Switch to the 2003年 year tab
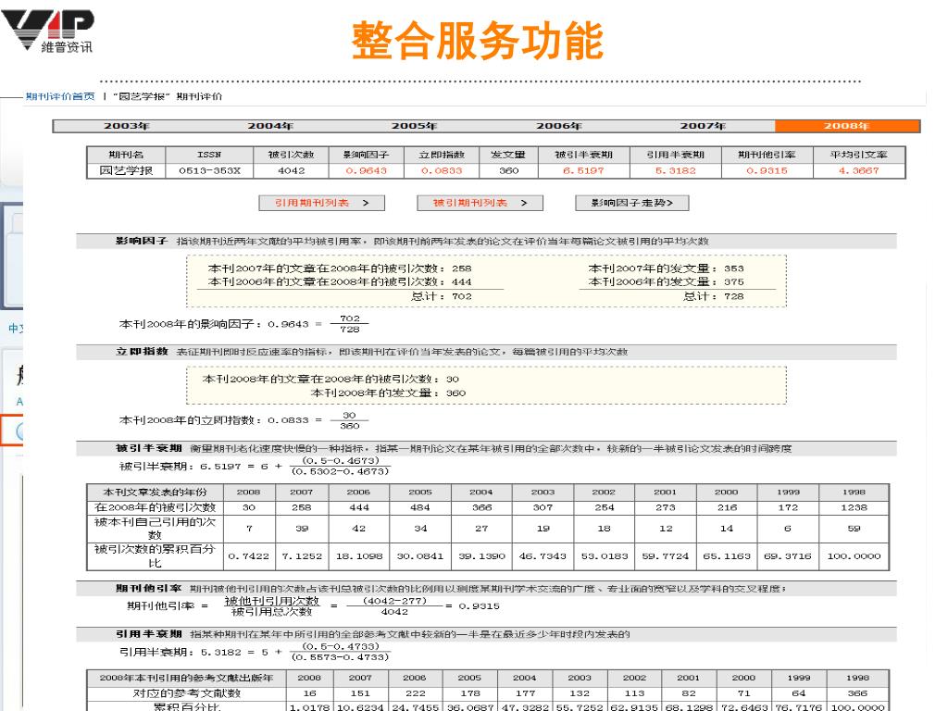The image size is (948, 711). [x=126, y=126]
